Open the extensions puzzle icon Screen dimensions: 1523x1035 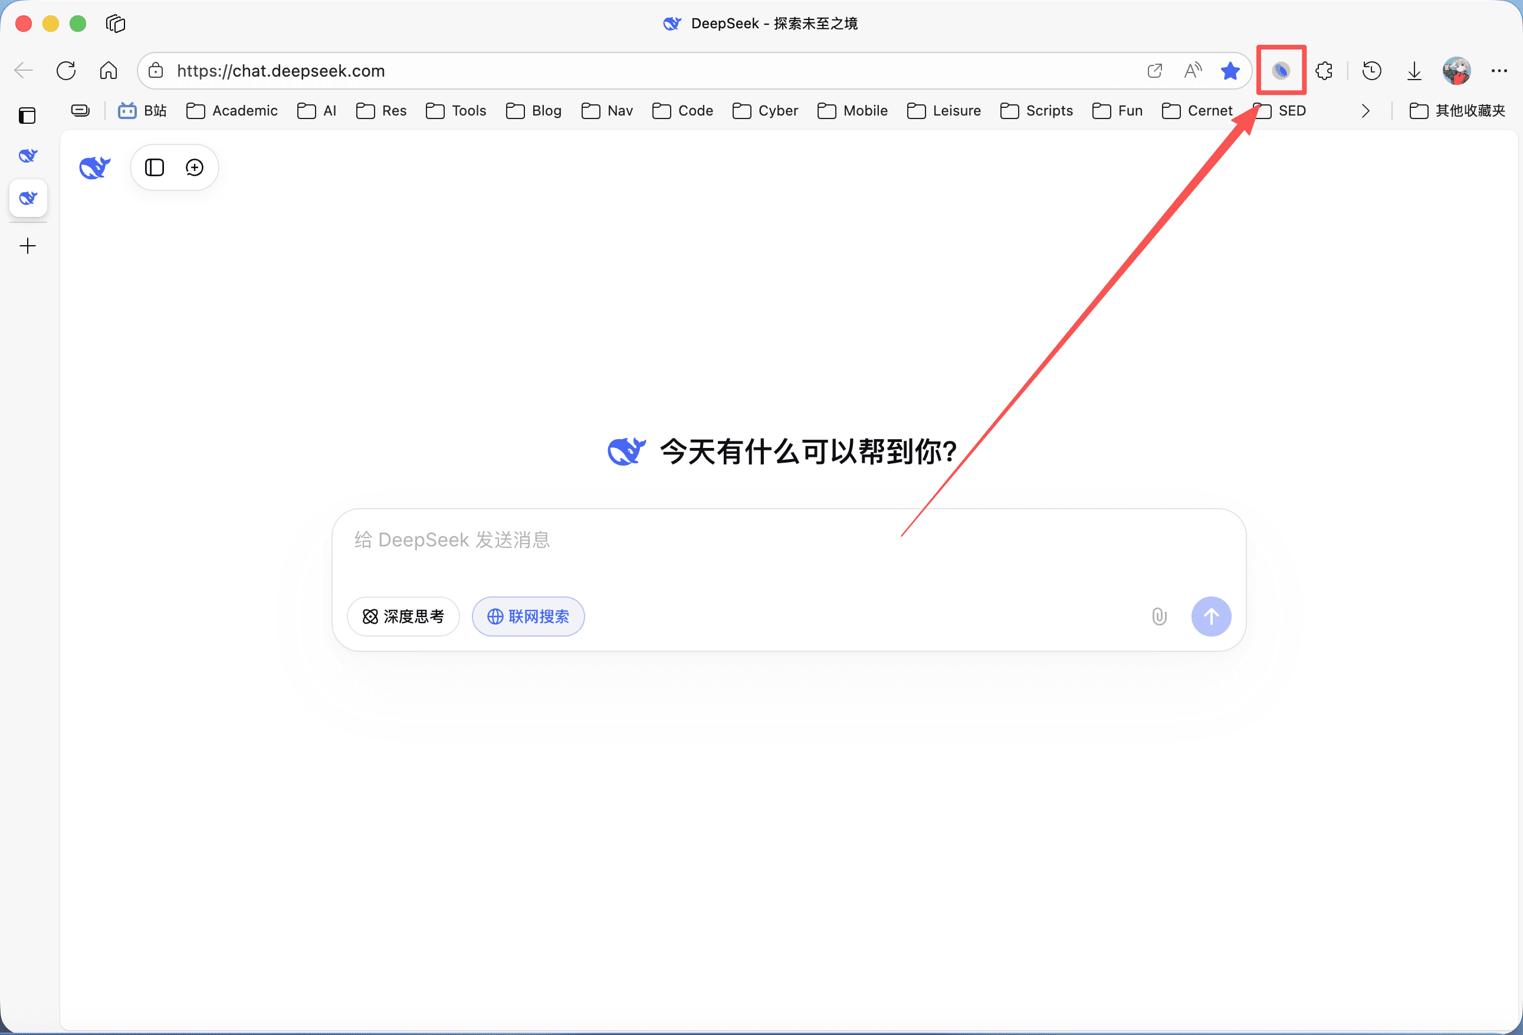1324,71
